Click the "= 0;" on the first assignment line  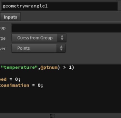point(15,79)
